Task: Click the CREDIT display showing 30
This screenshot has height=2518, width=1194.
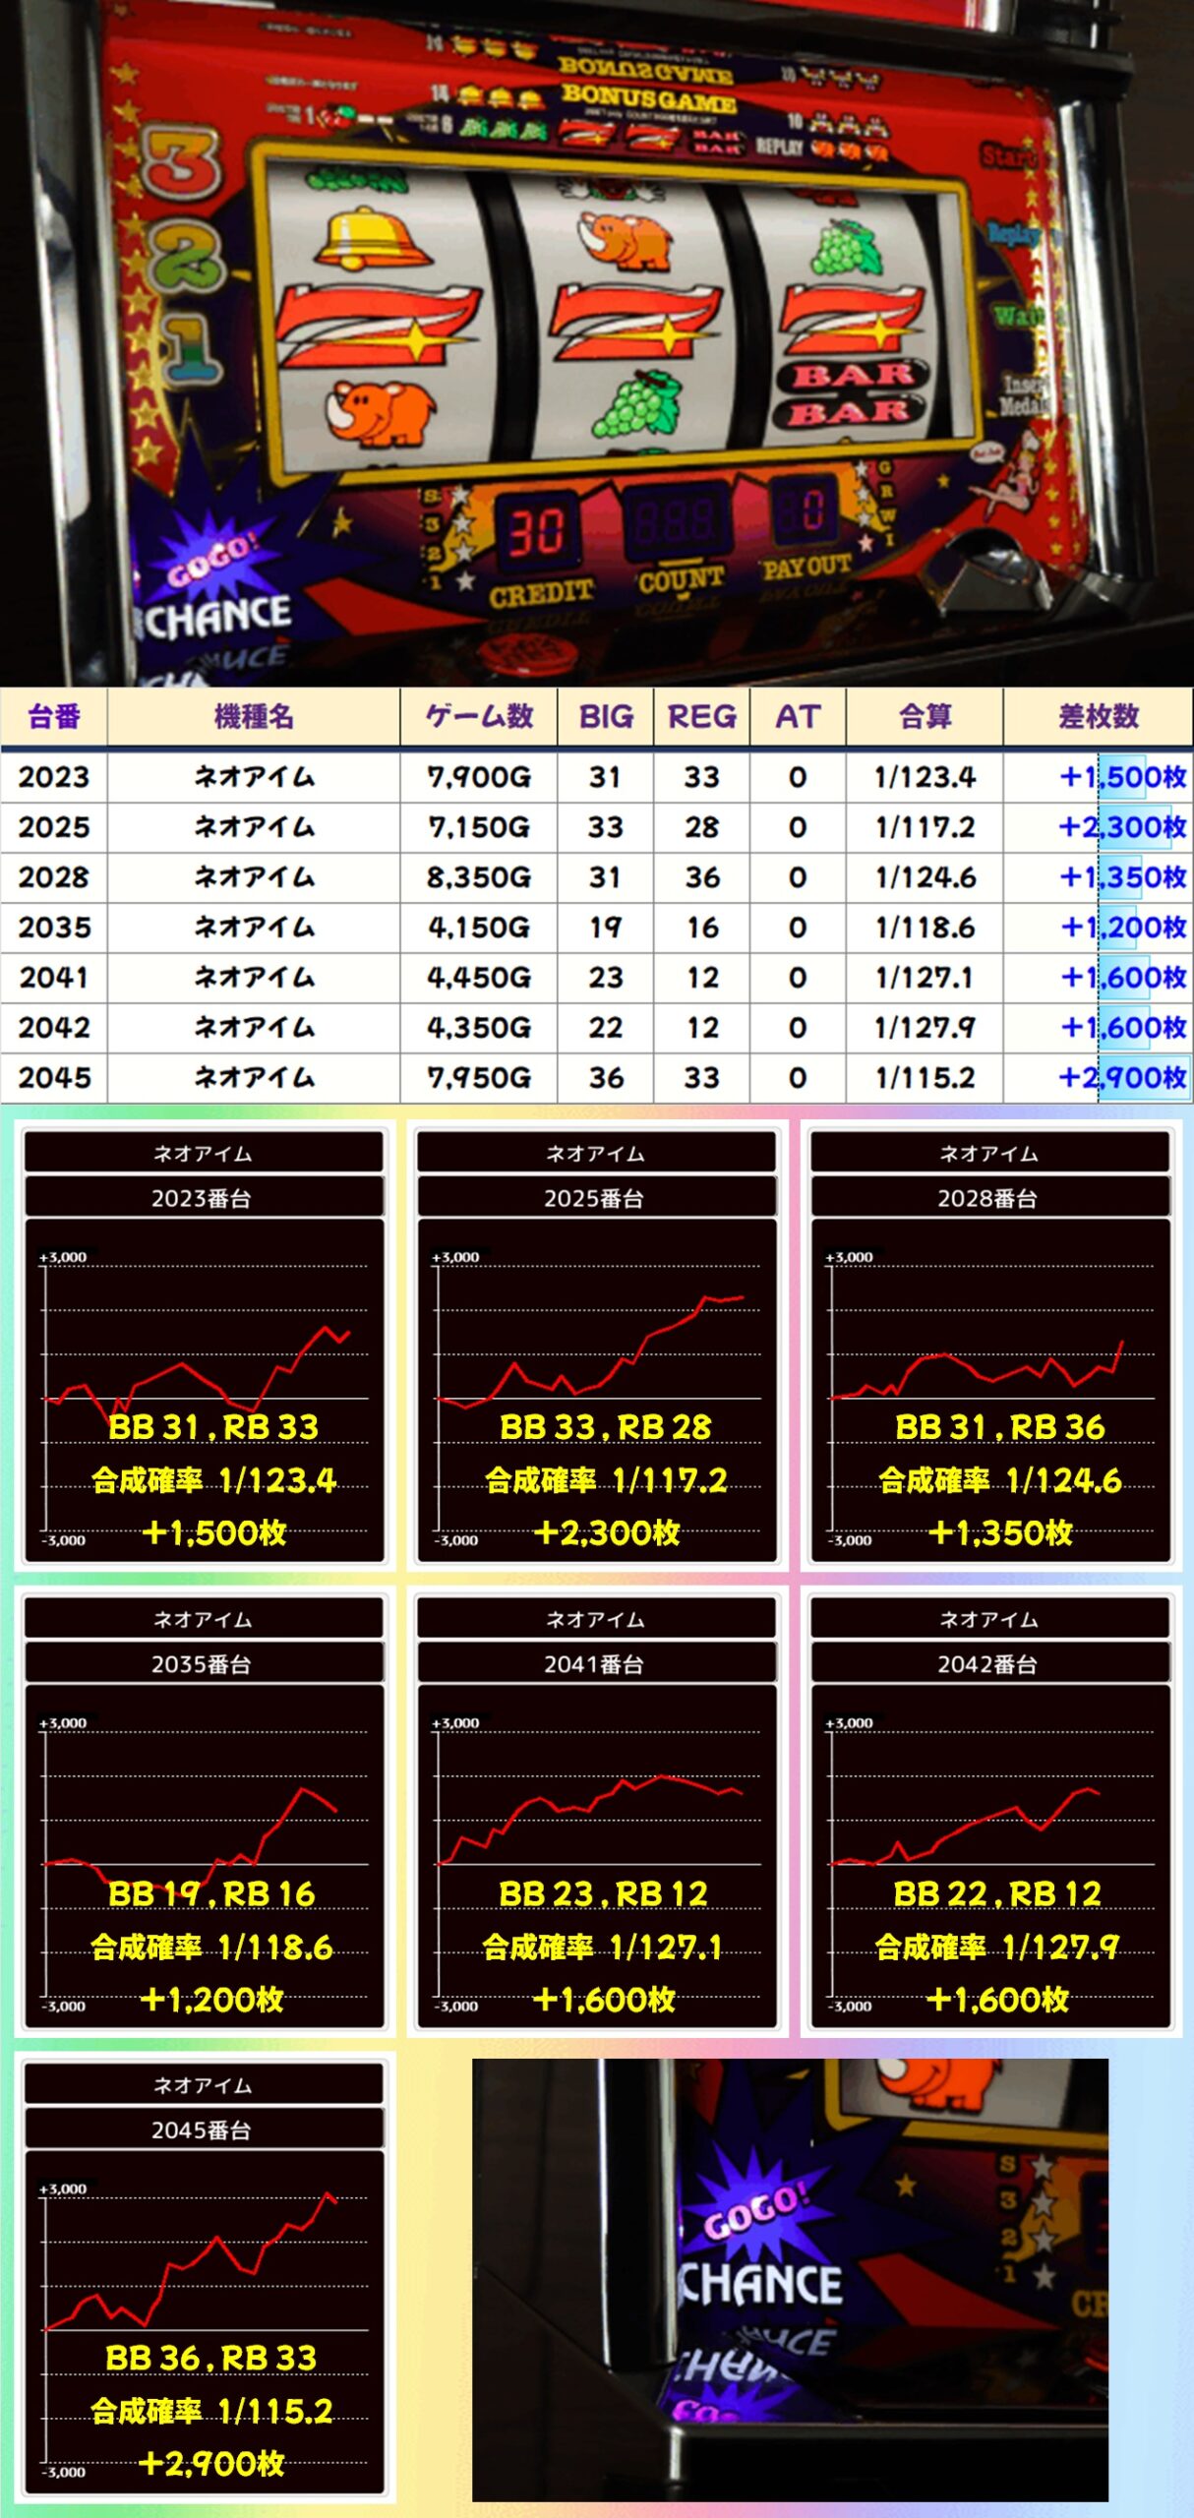Action: 536,532
